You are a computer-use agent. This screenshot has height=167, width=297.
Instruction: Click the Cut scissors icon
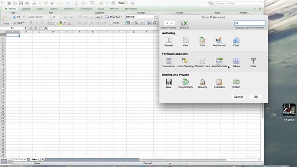(34, 3)
